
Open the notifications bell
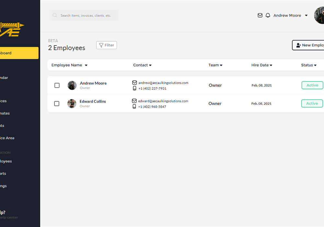tap(268, 15)
